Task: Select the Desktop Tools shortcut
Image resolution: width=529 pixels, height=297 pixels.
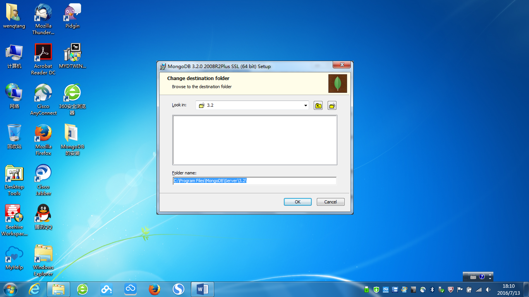Action: pos(14,180)
